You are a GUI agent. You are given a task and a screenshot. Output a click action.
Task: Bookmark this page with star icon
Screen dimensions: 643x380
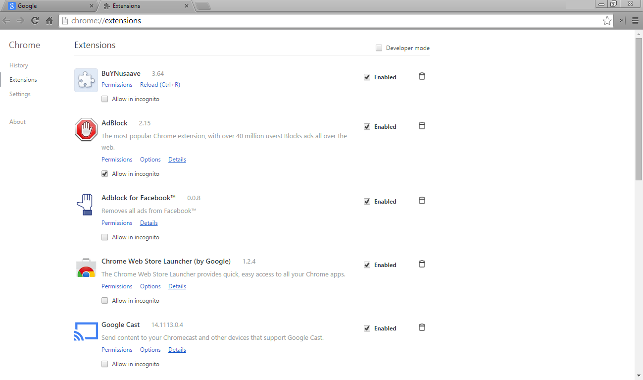pos(607,21)
